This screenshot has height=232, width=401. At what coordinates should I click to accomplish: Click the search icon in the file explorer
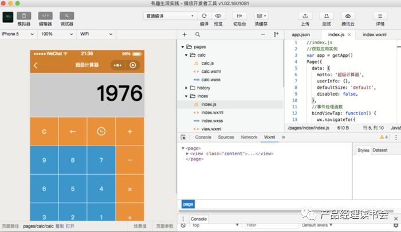pyautogui.click(x=198, y=34)
